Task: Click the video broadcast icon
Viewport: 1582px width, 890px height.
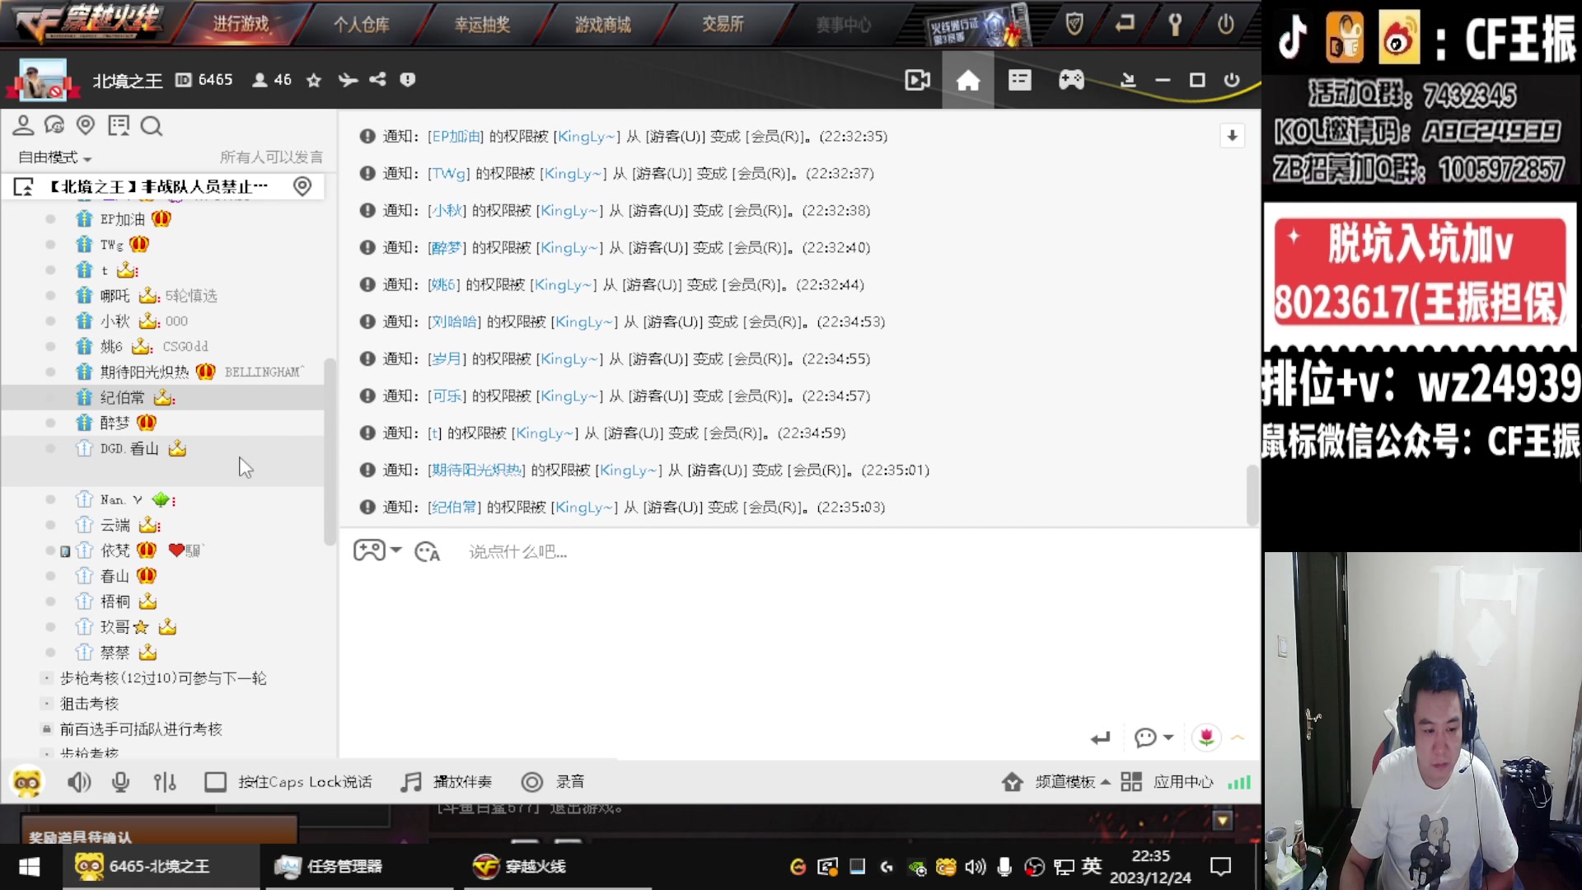Action: pyautogui.click(x=917, y=80)
